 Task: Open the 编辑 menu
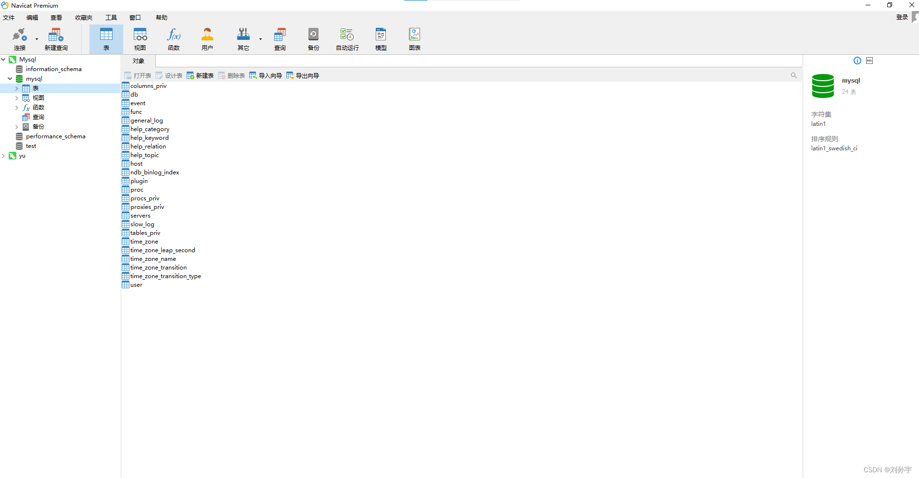pyautogui.click(x=32, y=18)
